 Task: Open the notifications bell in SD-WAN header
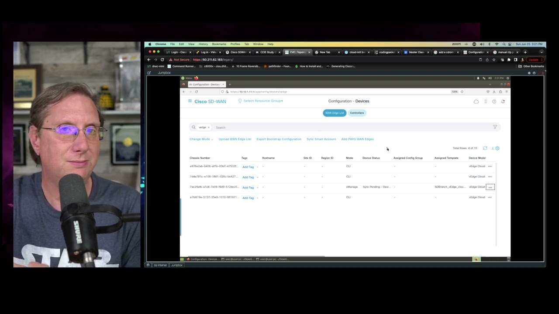coord(503,102)
